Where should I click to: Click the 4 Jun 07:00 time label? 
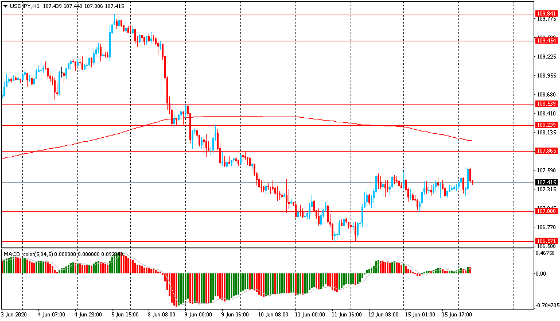tap(52, 315)
